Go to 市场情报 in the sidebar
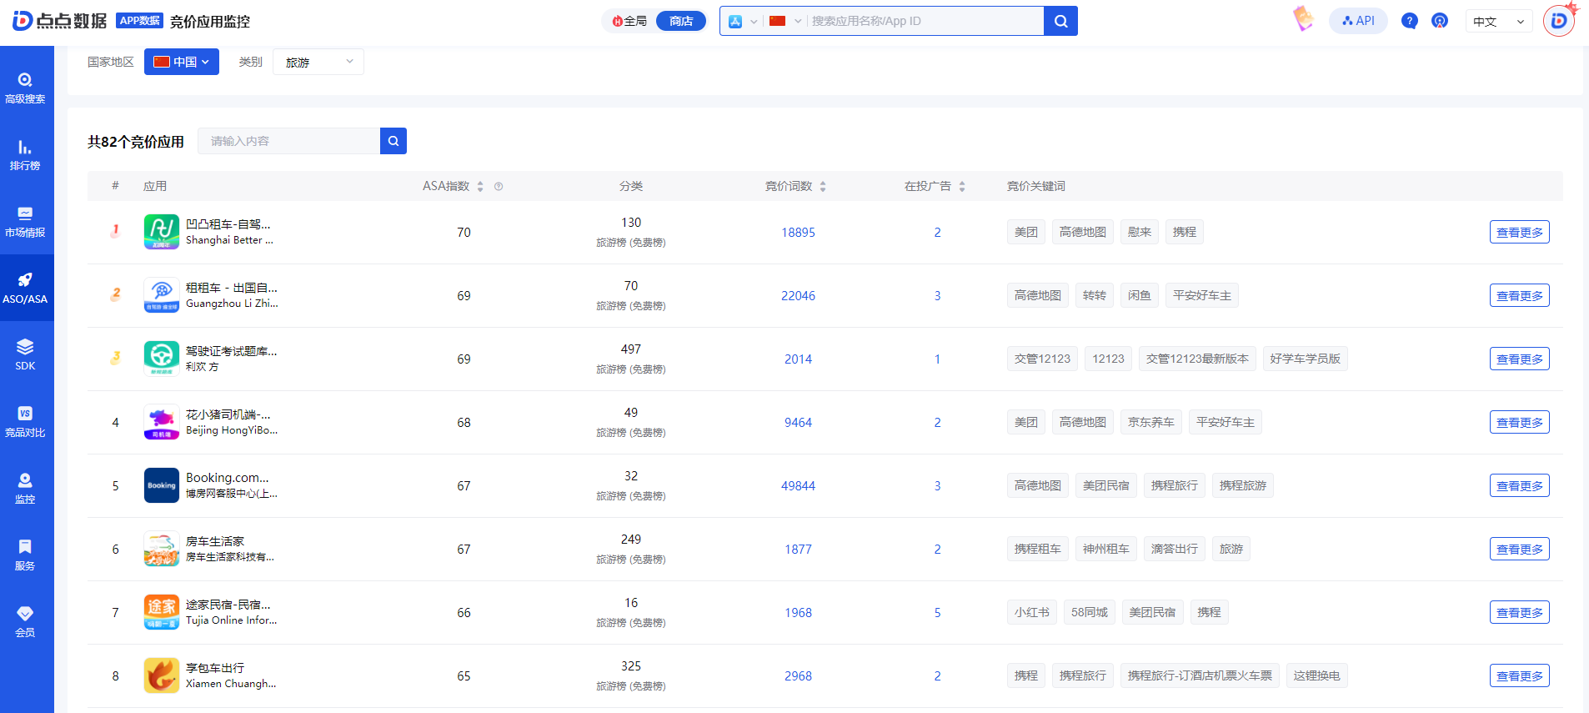Screen dimensions: 1589x713 click(25, 221)
